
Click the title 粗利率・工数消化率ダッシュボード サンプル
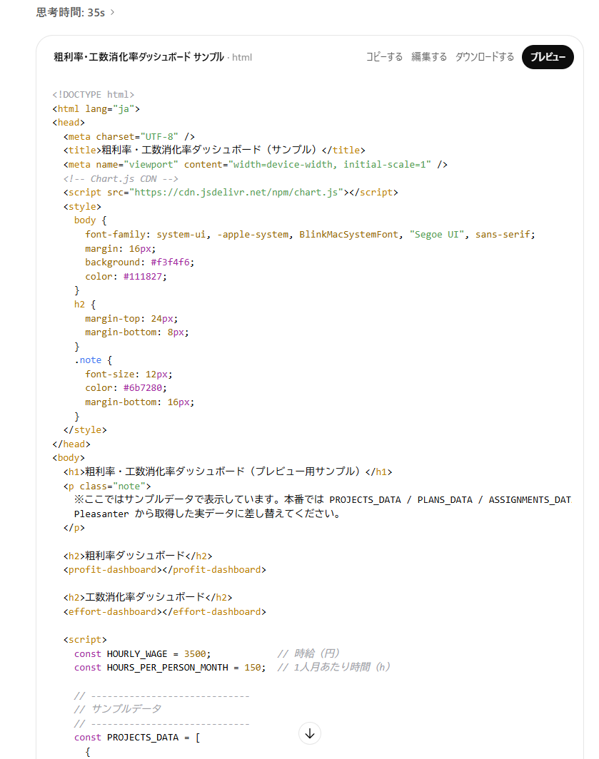coord(139,57)
